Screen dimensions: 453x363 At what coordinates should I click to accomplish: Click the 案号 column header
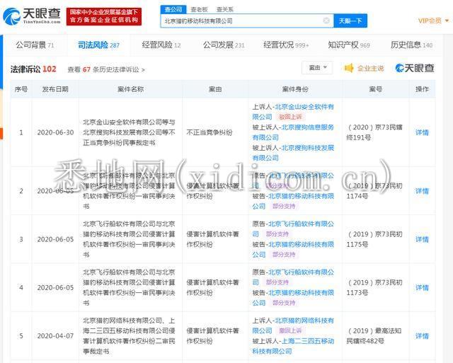[x=376, y=89]
